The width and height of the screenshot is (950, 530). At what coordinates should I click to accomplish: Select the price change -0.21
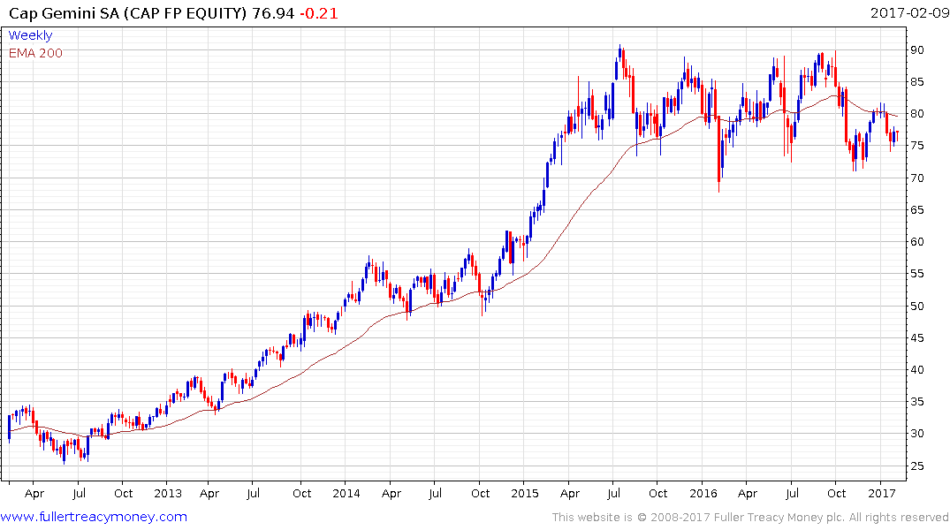tap(319, 12)
